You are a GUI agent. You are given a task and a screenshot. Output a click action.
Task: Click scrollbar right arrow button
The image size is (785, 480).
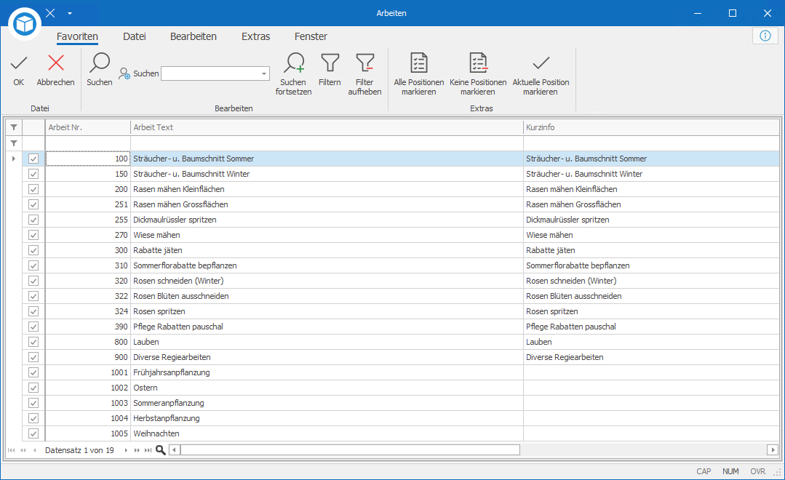[773, 450]
